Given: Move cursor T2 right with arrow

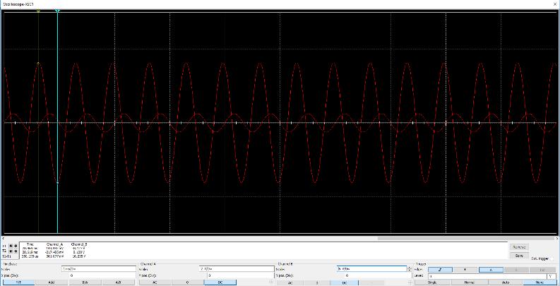Looking at the screenshot, I should point(16,251).
